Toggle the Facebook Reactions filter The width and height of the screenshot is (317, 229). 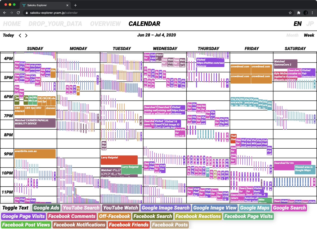pos(198,216)
